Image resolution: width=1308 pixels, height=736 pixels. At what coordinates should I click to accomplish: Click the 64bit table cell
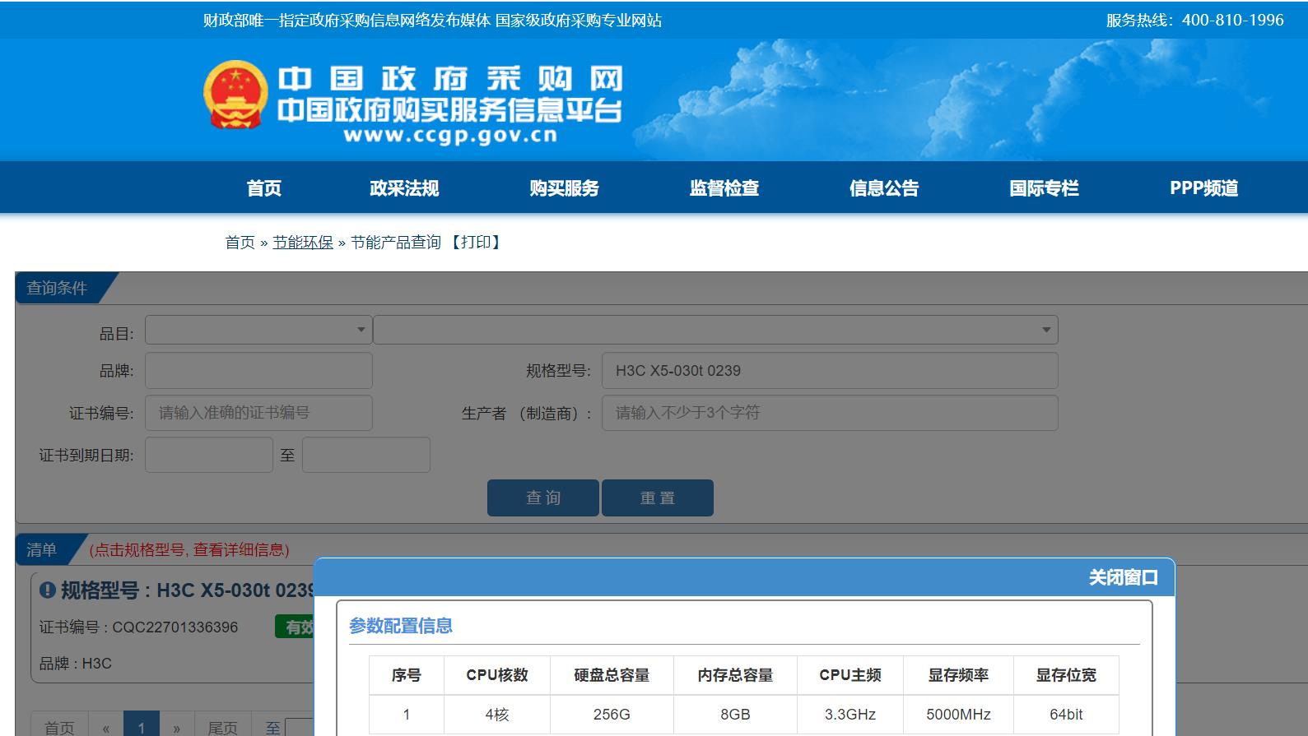[1066, 715]
